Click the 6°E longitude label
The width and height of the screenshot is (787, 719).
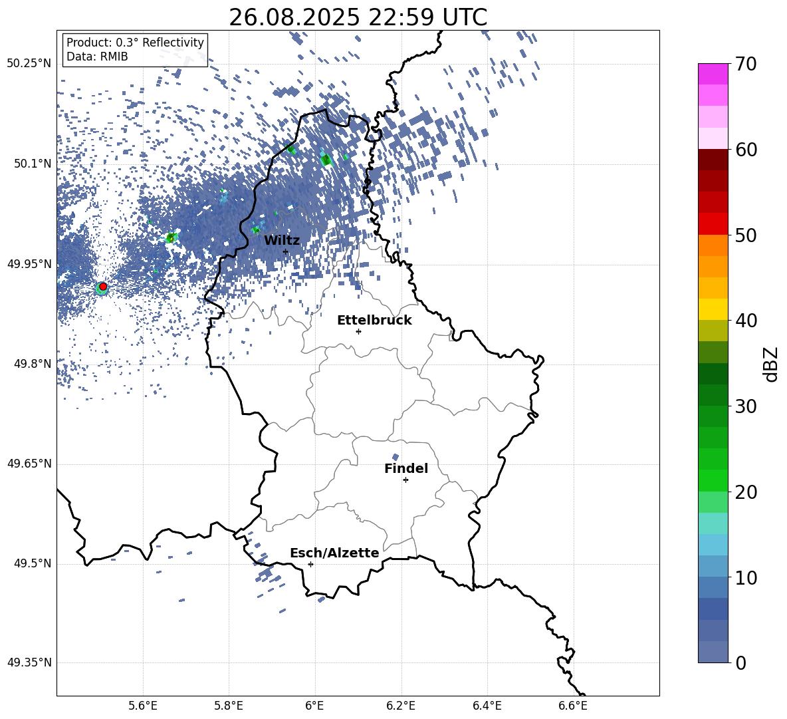tap(314, 706)
